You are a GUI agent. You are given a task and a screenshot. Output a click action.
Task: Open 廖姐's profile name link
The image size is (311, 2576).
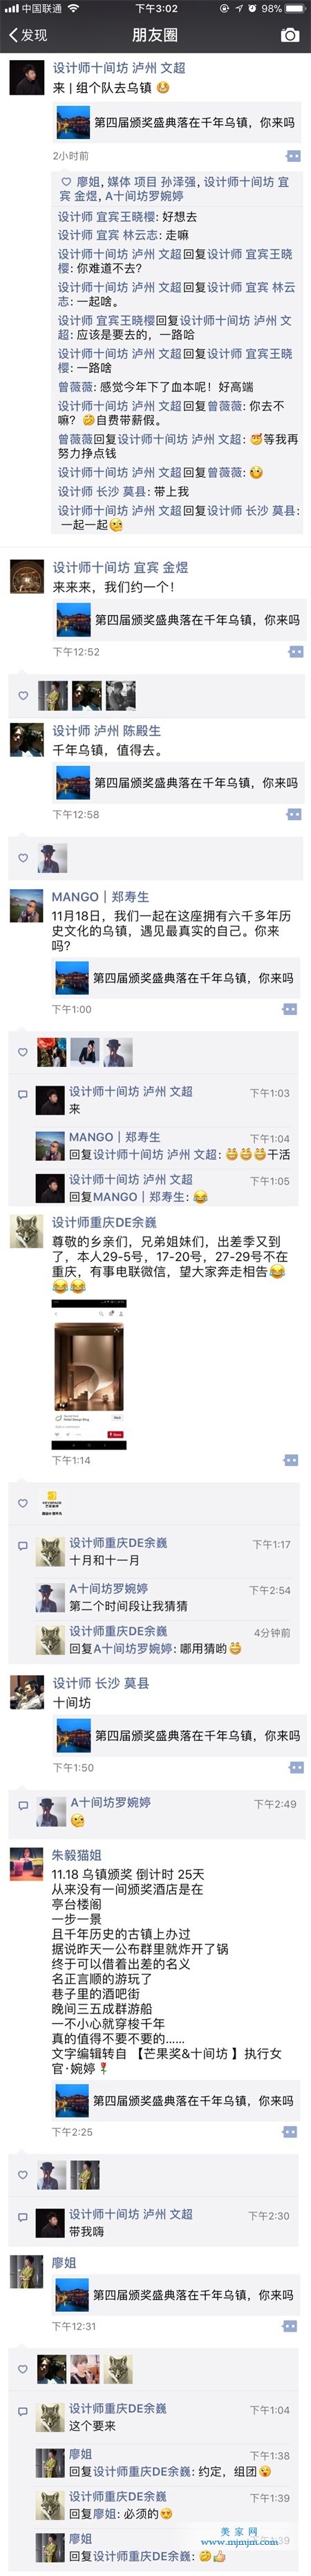pyautogui.click(x=64, y=2262)
